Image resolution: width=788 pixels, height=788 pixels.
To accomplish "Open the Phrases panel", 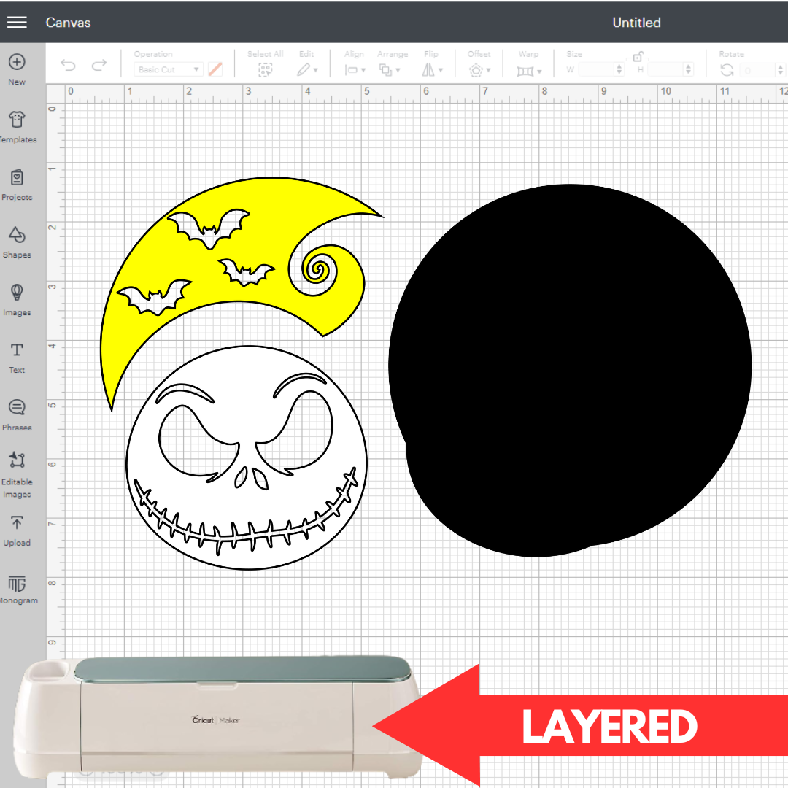I will pyautogui.click(x=17, y=415).
